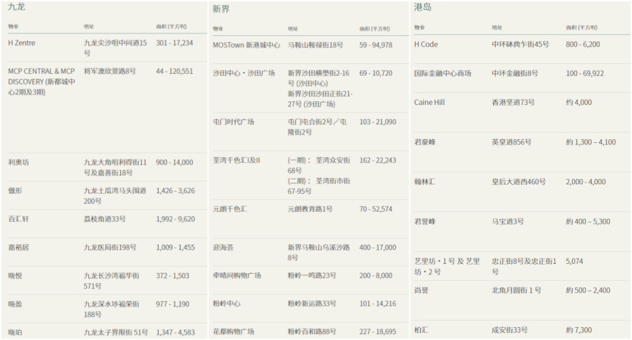
Task: Click the area value 70 - 52,574
Action: coord(376,209)
